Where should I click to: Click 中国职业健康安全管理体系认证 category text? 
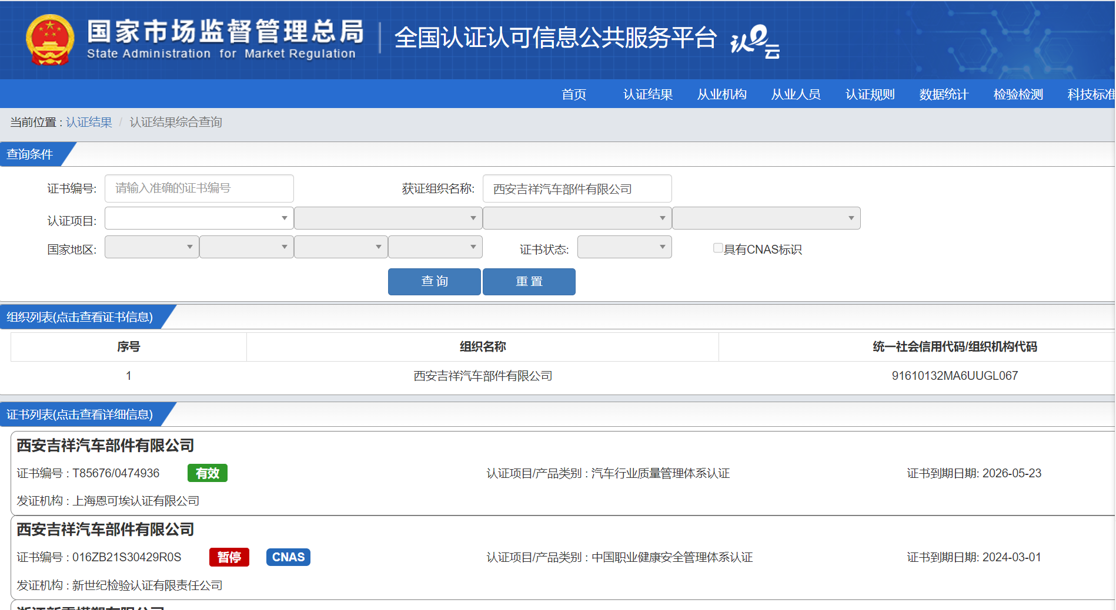click(672, 557)
